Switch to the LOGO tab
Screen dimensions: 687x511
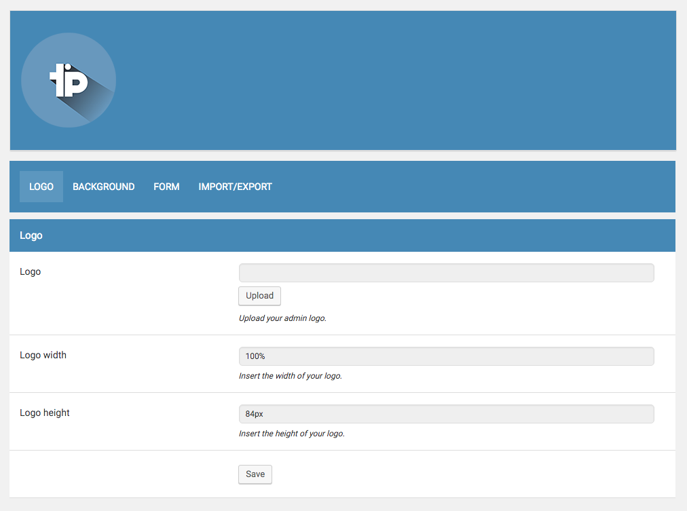41,187
